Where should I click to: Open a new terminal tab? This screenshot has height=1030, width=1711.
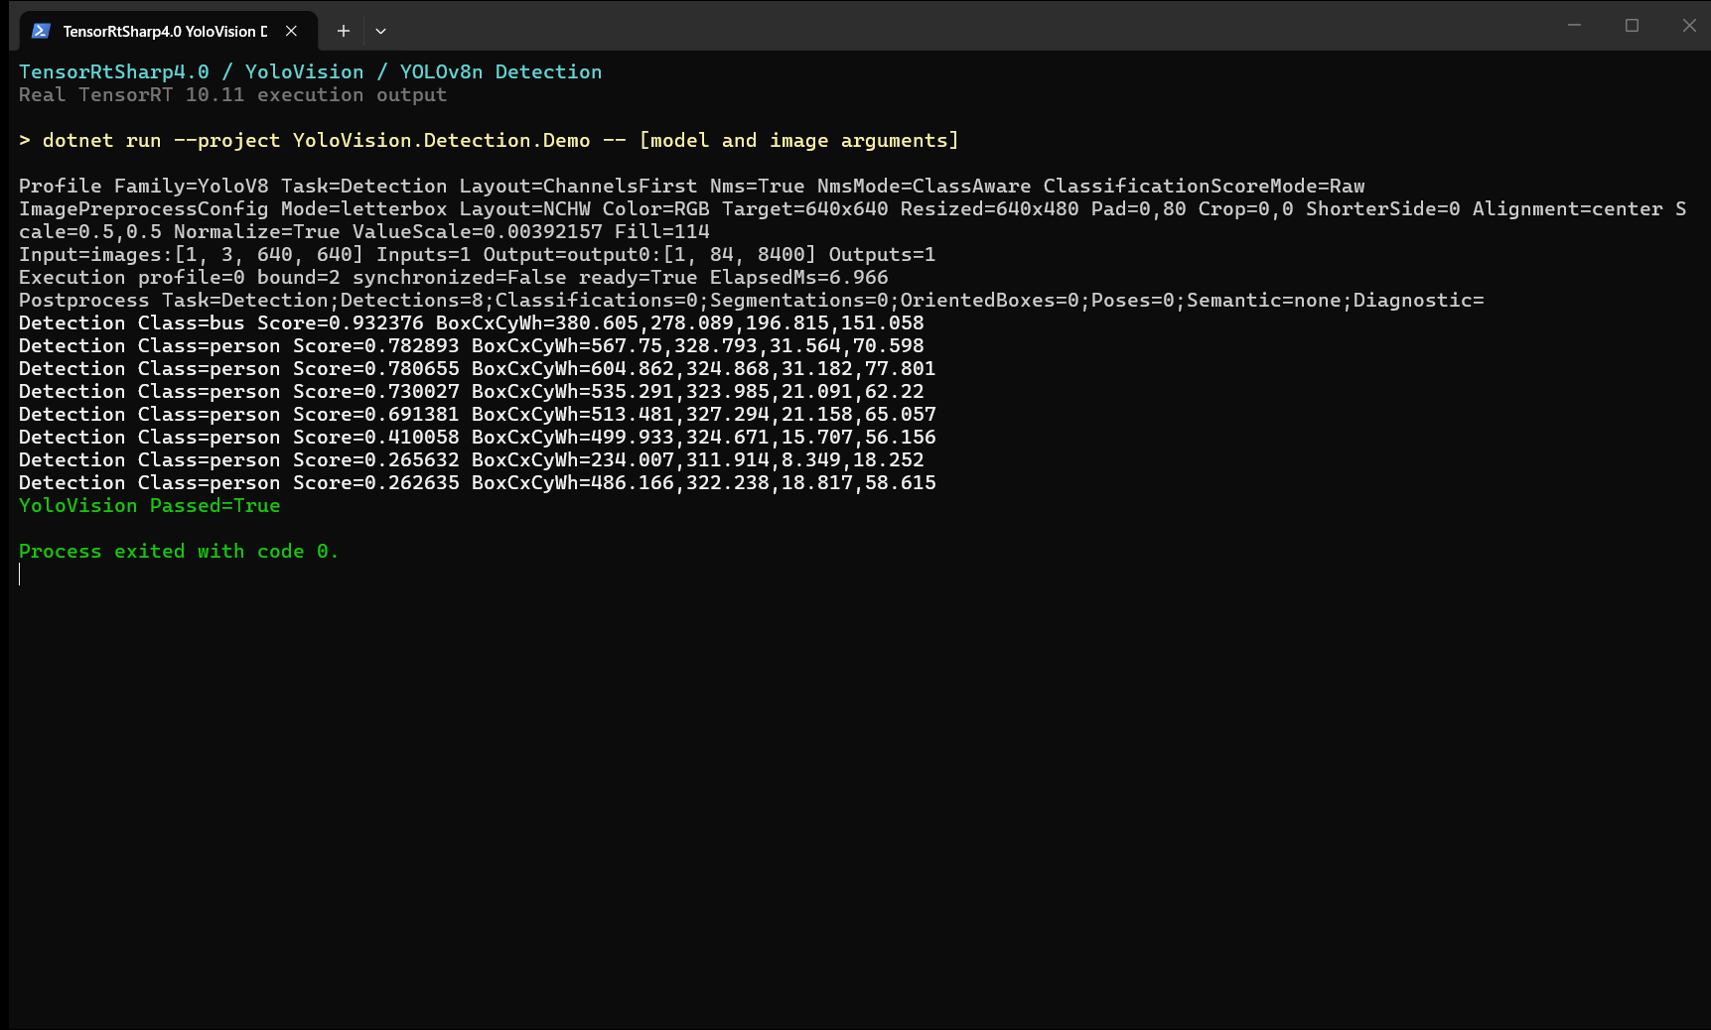(x=344, y=31)
